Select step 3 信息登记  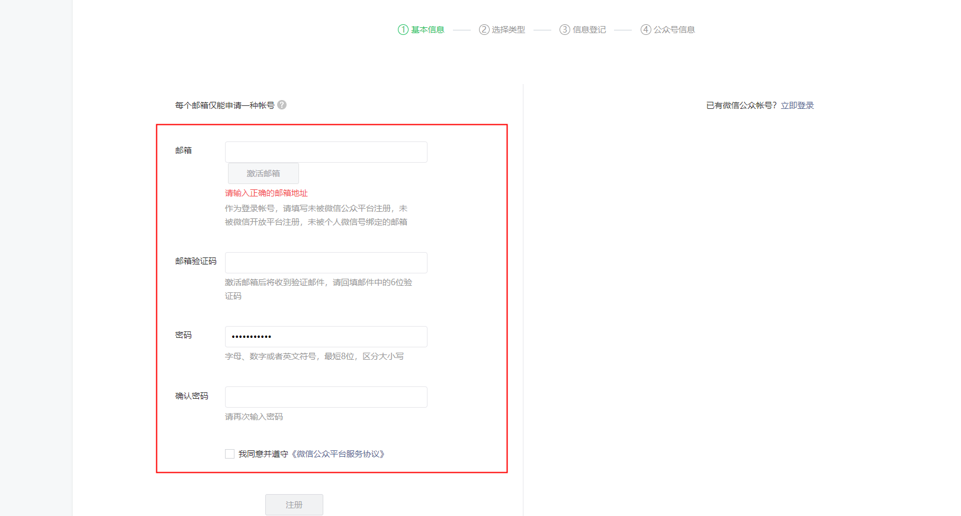(583, 30)
